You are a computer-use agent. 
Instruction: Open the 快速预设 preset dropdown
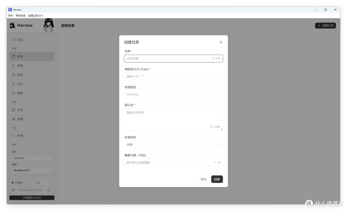pos(173,94)
